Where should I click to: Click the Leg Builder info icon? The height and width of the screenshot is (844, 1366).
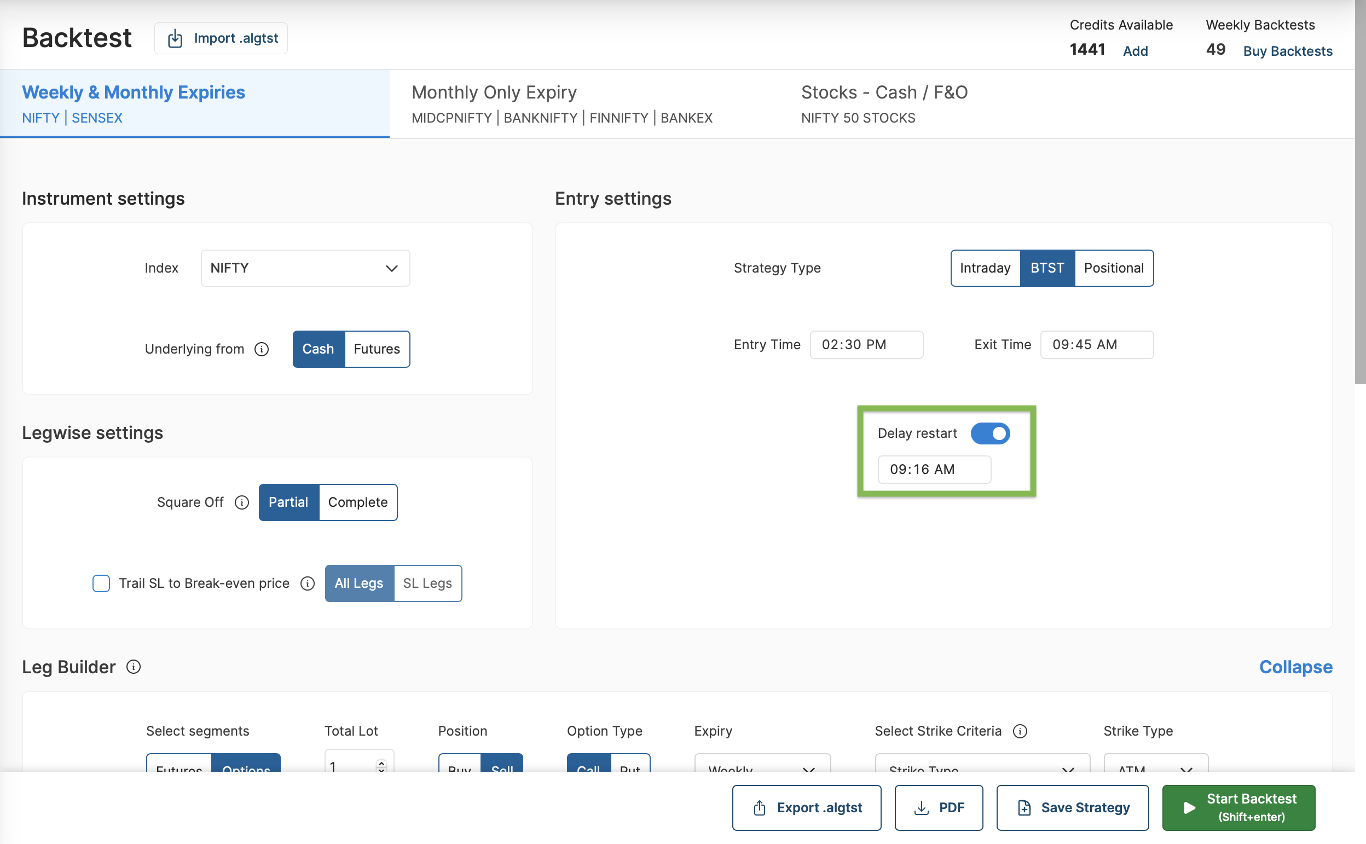(134, 667)
